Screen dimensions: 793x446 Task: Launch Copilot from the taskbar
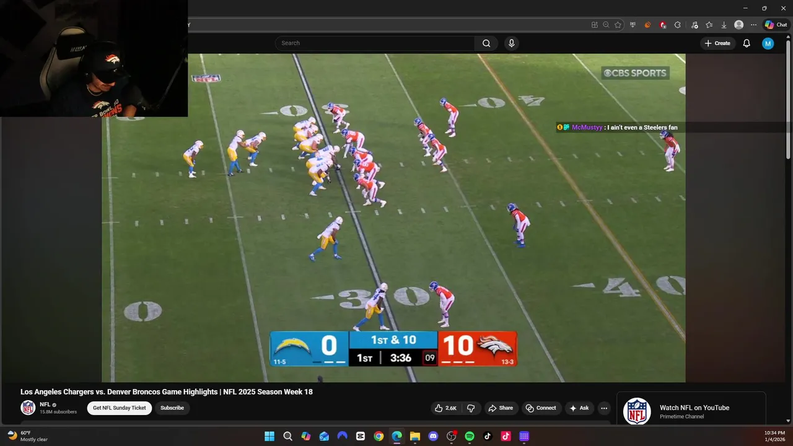306,436
